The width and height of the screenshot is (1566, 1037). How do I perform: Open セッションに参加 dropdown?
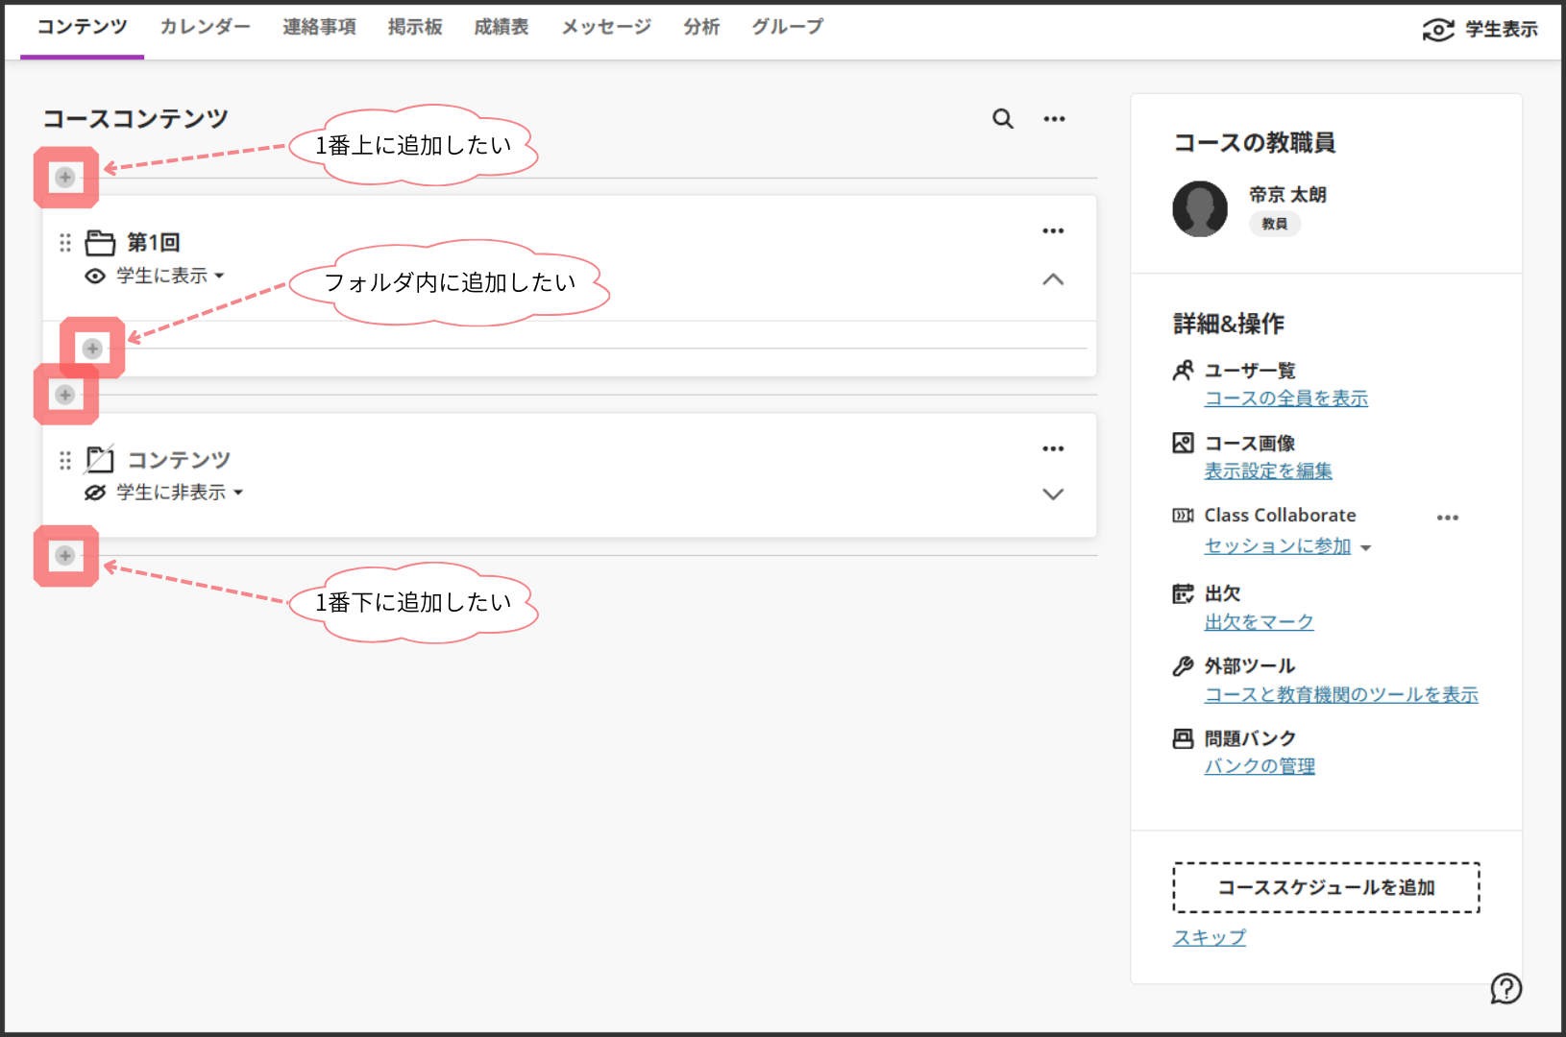(x=1287, y=546)
